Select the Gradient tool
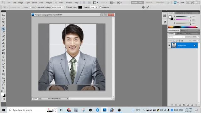The width and height of the screenshot is (201, 113). pos(3,53)
